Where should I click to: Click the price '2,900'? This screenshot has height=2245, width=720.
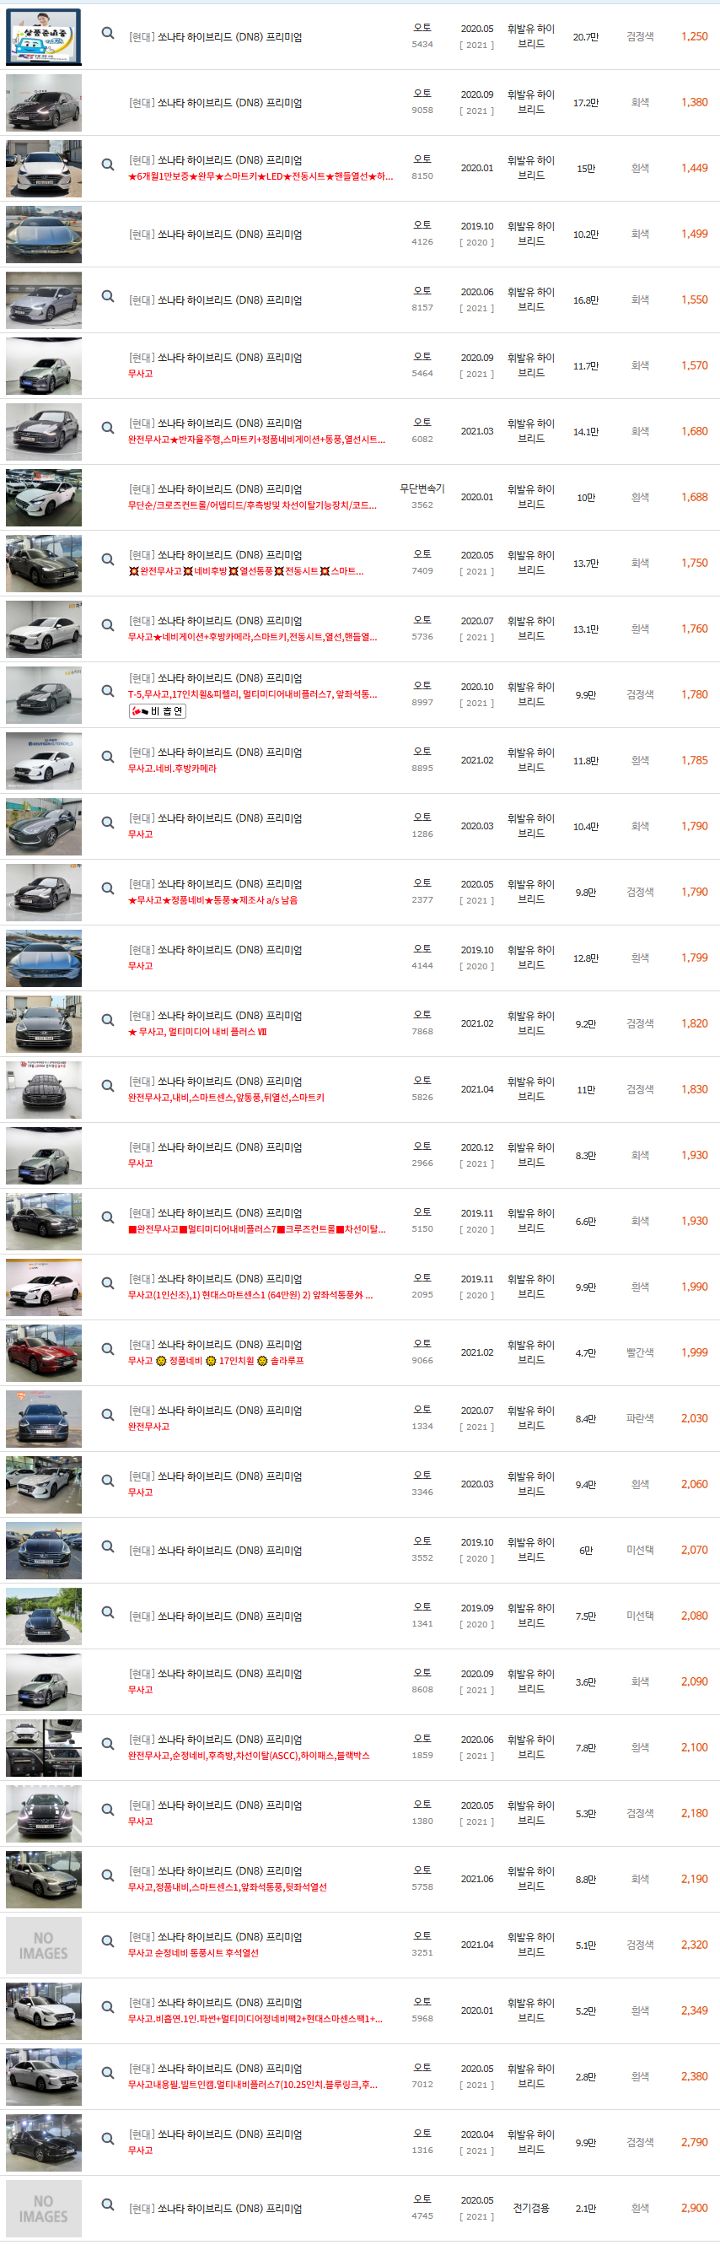[695, 2208]
